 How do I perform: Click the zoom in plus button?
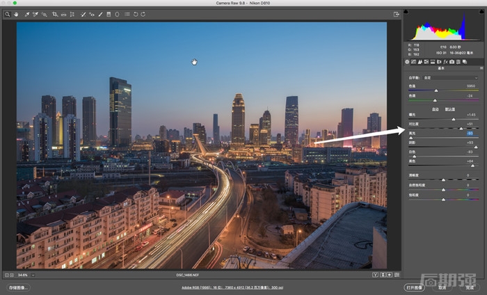point(12,275)
